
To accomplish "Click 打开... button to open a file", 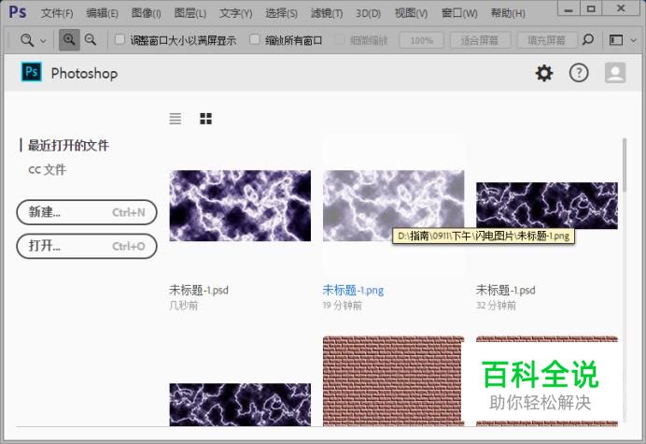I will (87, 247).
